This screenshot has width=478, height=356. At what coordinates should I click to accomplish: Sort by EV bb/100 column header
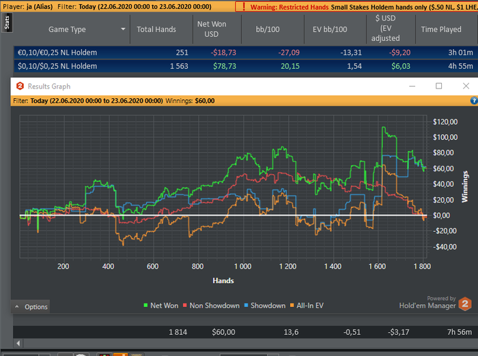pyautogui.click(x=330, y=29)
